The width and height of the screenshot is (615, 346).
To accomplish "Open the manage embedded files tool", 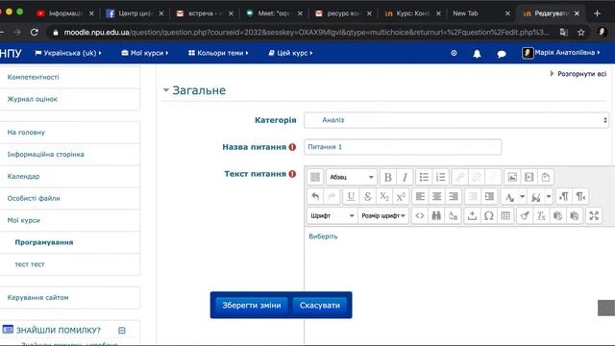I will 546,177.
